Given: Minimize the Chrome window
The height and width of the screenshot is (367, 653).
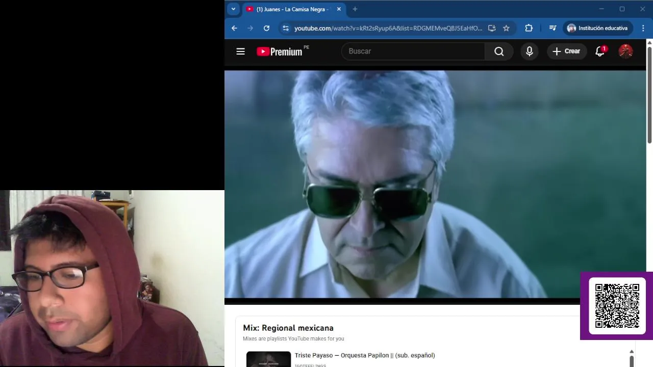Looking at the screenshot, I should (x=601, y=9).
